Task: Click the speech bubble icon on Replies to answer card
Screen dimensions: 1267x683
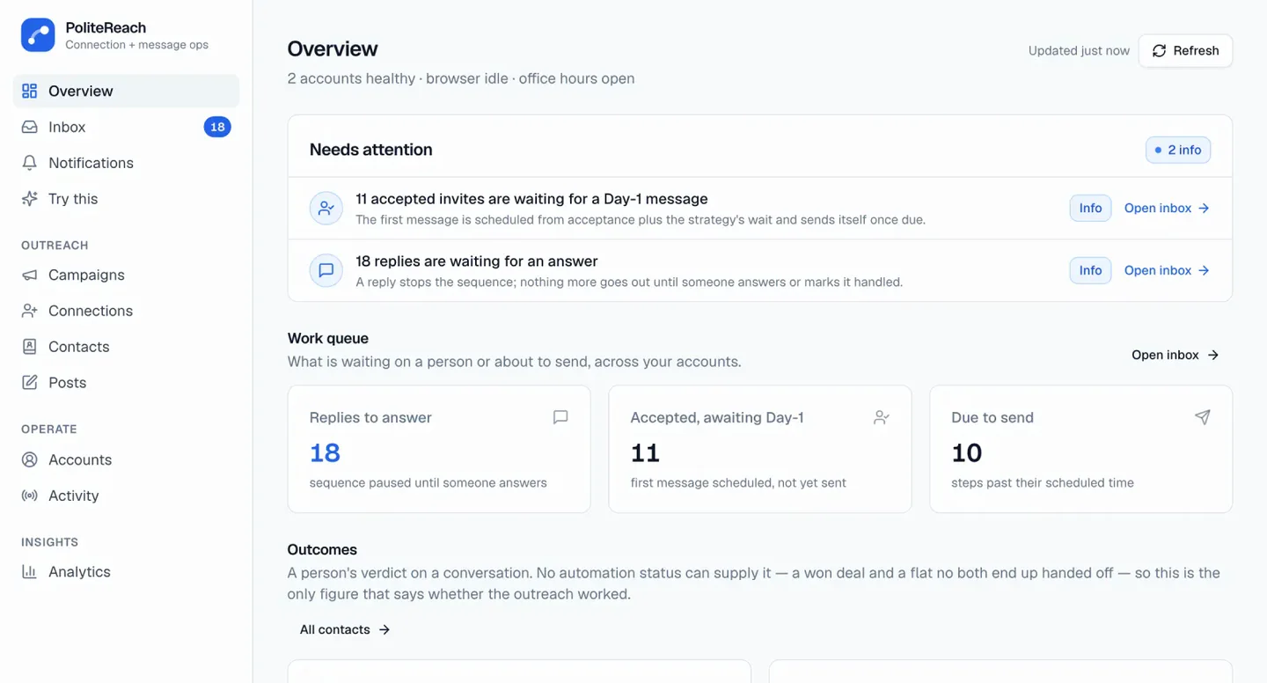Action: [x=560, y=417]
